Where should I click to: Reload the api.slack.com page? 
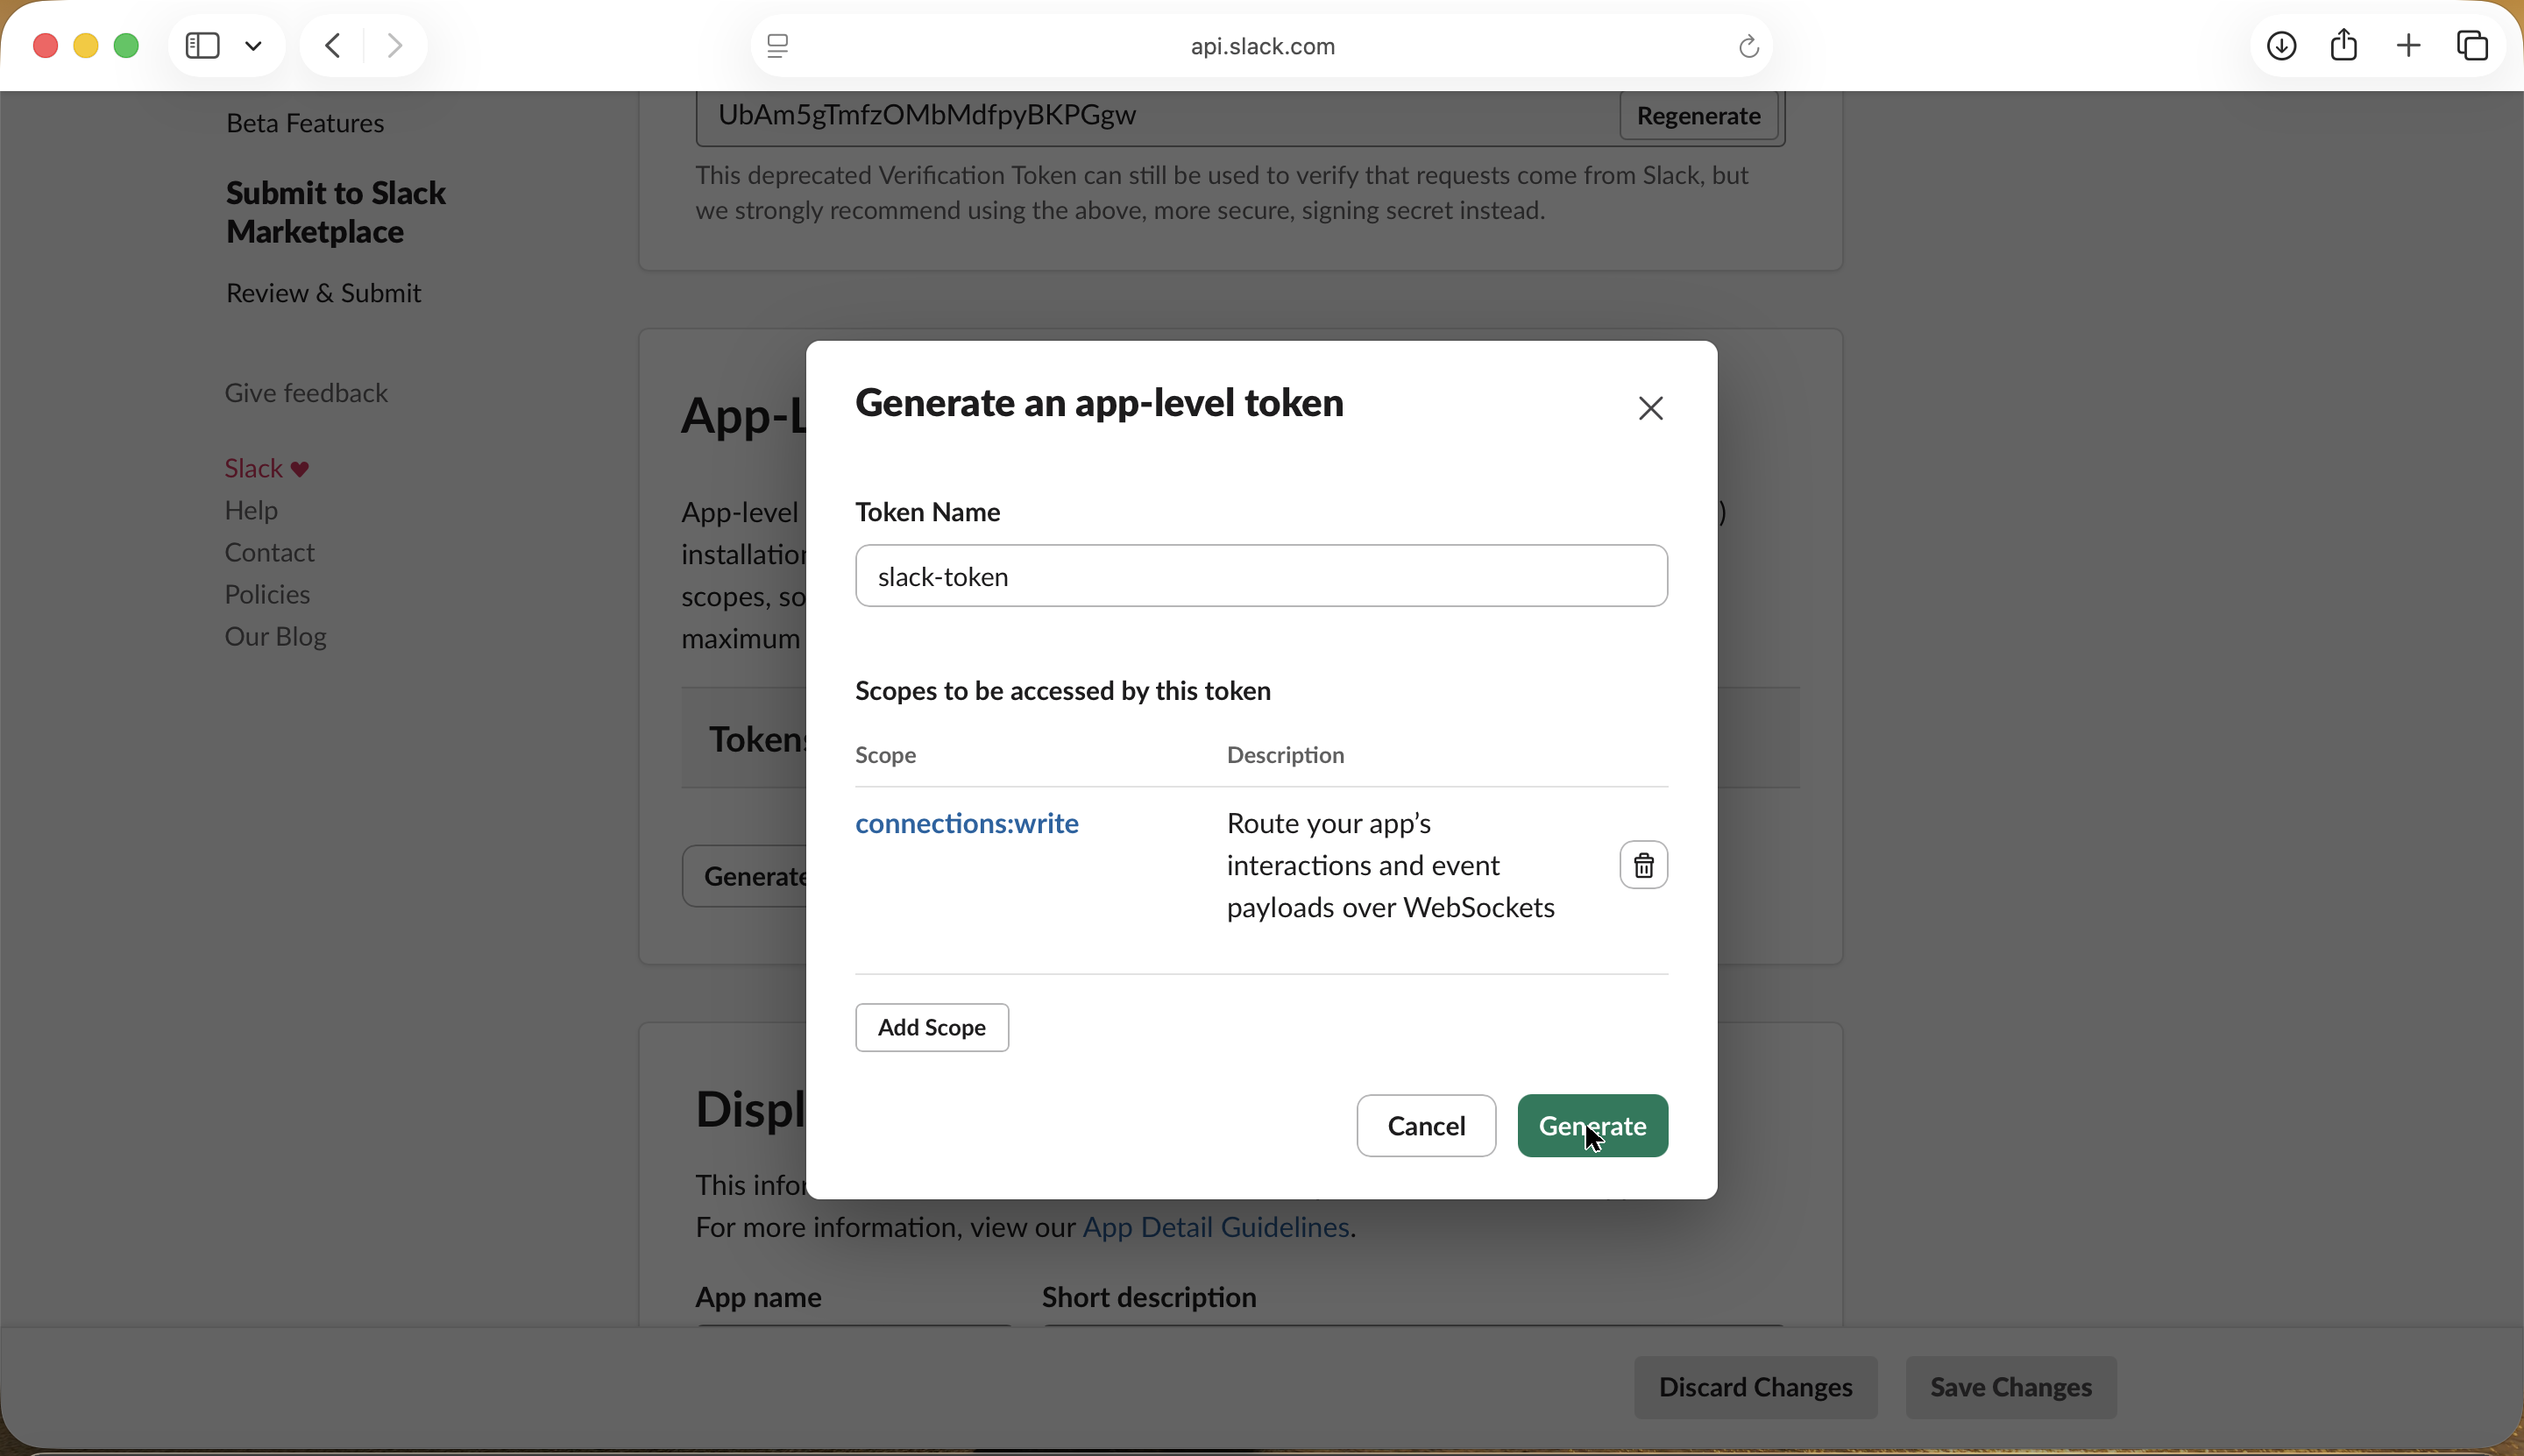tap(1748, 46)
